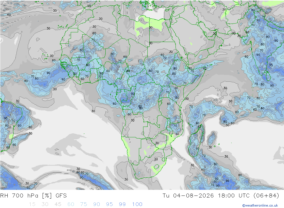Screen dimensions: 284x208
Task: Click legend value 99
Action: tap(122, 204)
